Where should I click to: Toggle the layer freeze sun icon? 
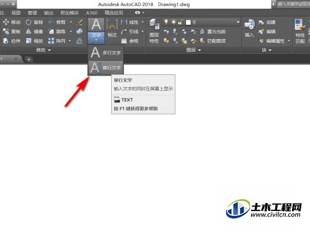click(x=173, y=22)
